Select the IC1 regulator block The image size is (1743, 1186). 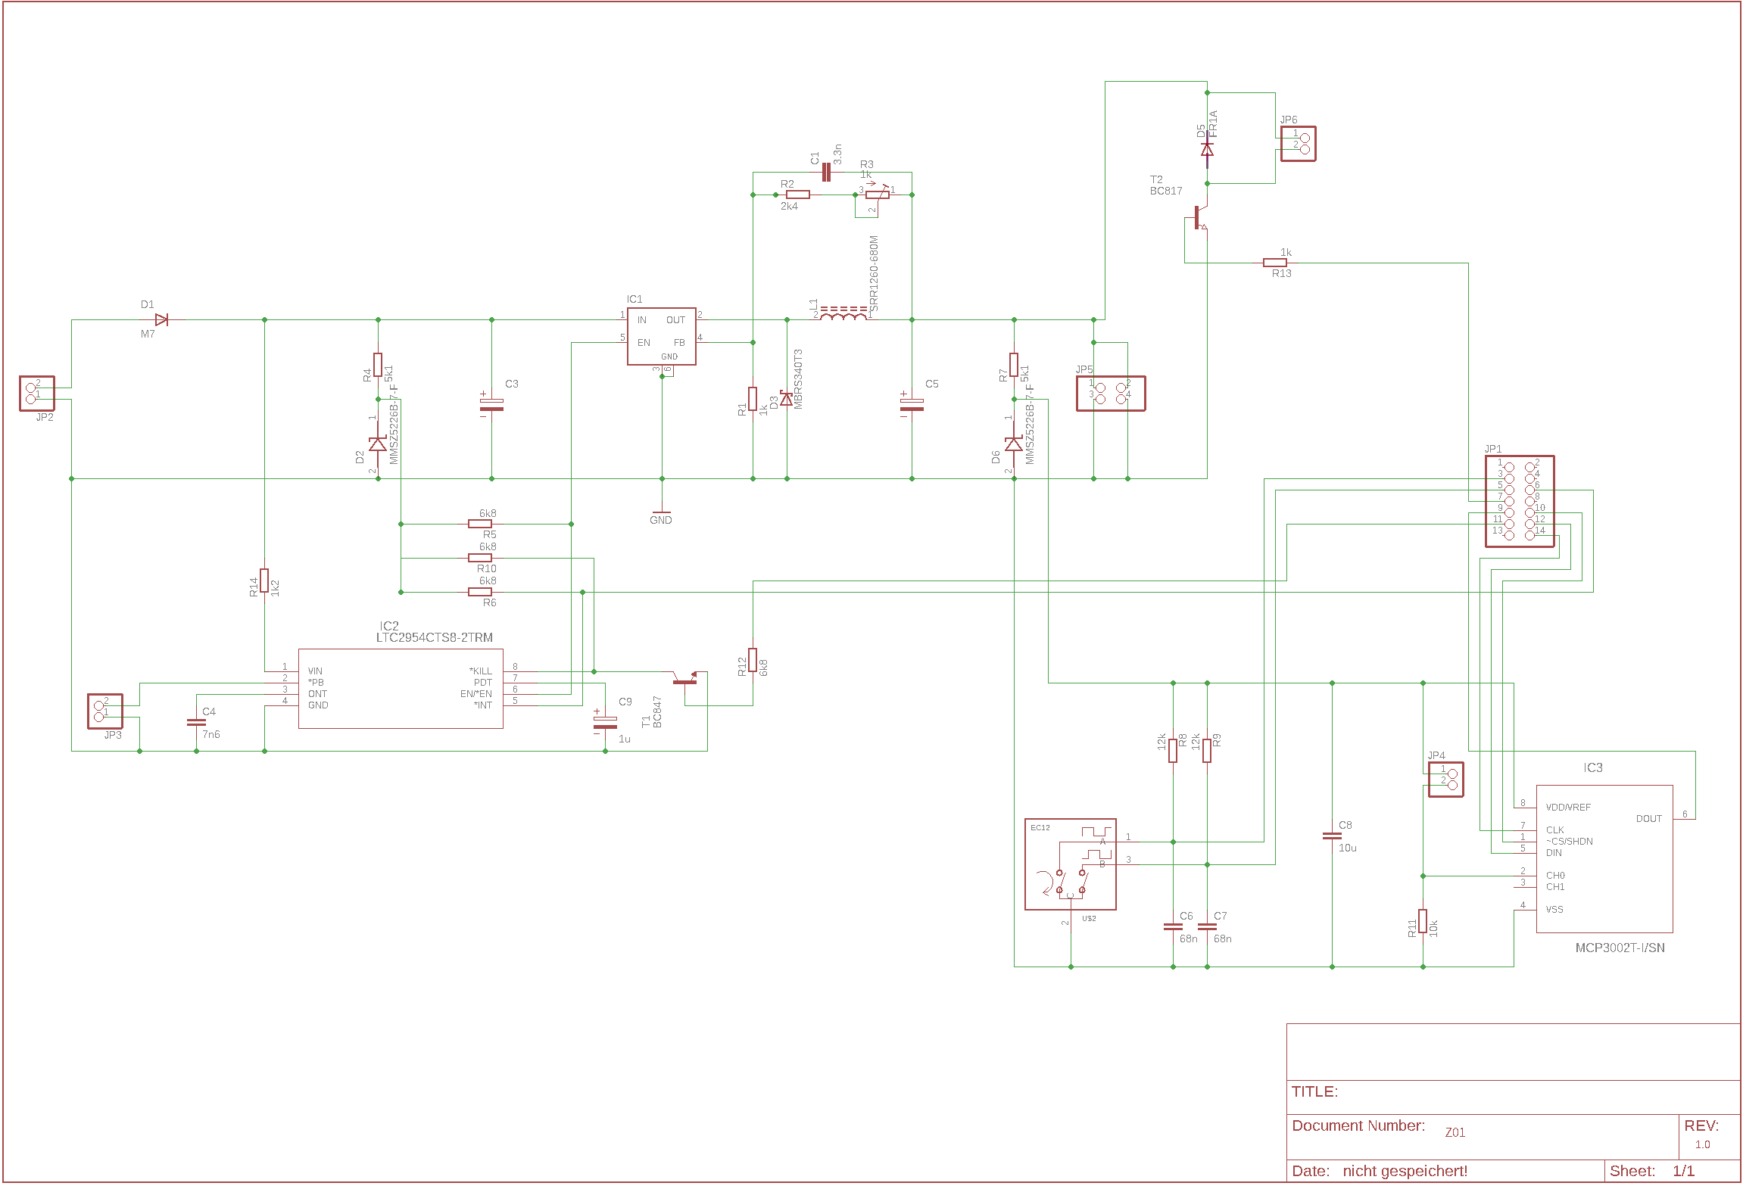click(x=661, y=336)
